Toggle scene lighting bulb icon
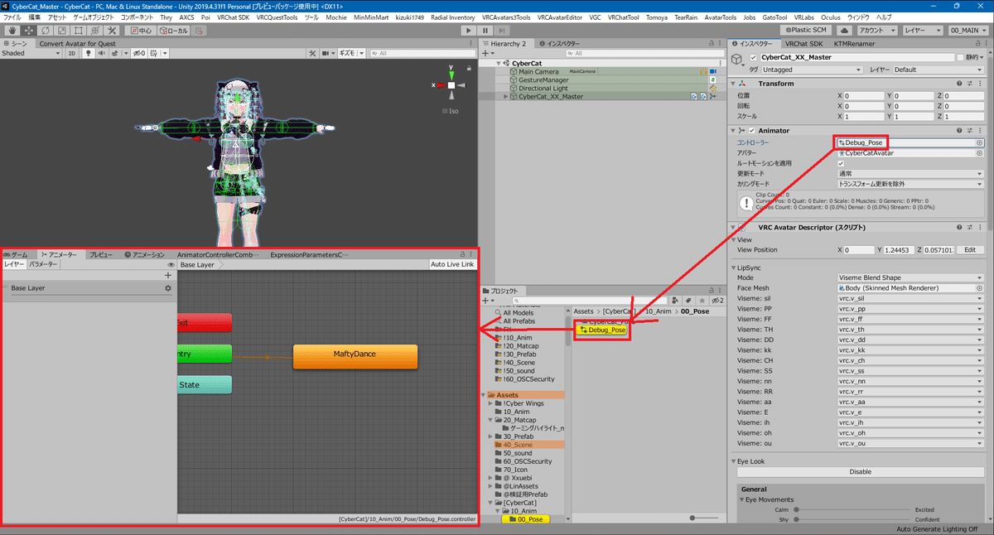Viewport: 994px width, 535px height. [x=89, y=53]
